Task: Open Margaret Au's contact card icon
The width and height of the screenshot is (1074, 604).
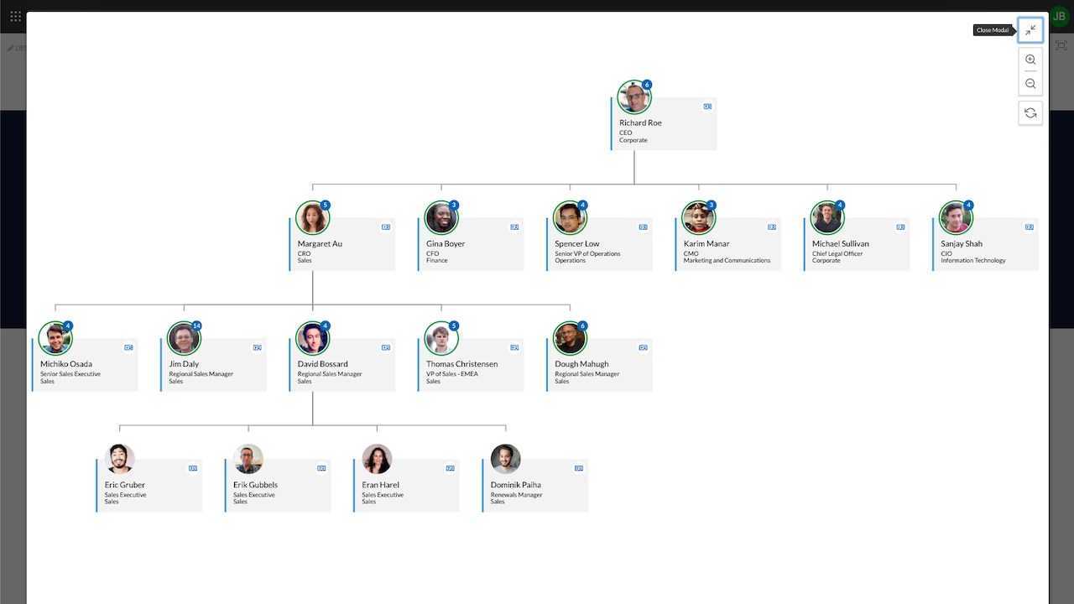Action: click(x=386, y=227)
